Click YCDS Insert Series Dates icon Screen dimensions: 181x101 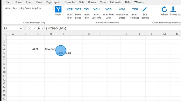tap(122, 9)
